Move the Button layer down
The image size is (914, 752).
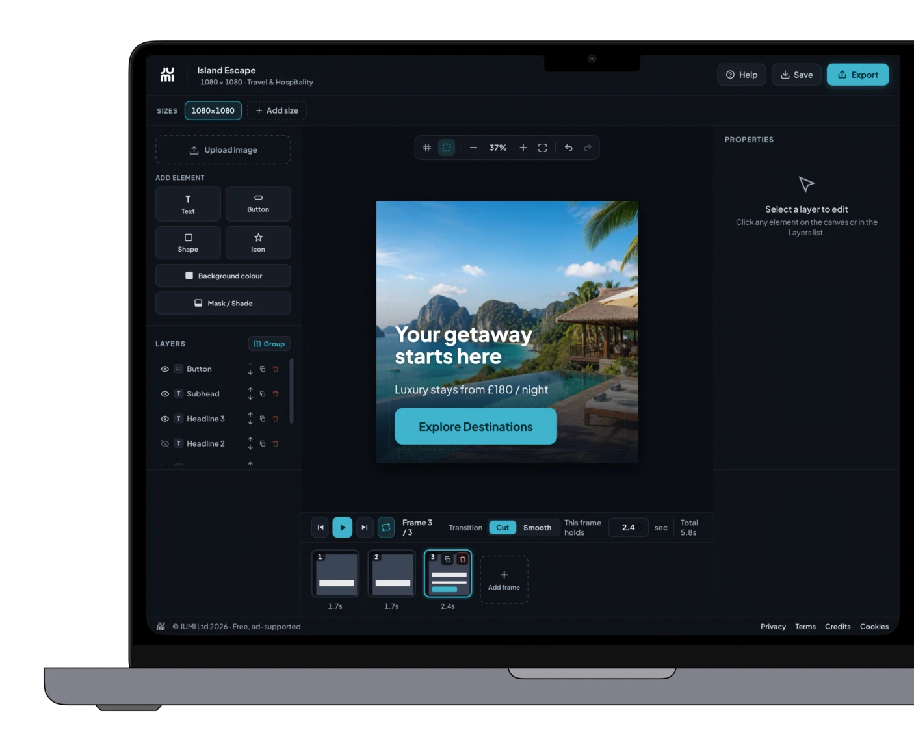[250, 372]
